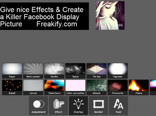The height and width of the screenshot is (116, 156).
Task: Apply the Flame overlay
Action: click(139, 87)
